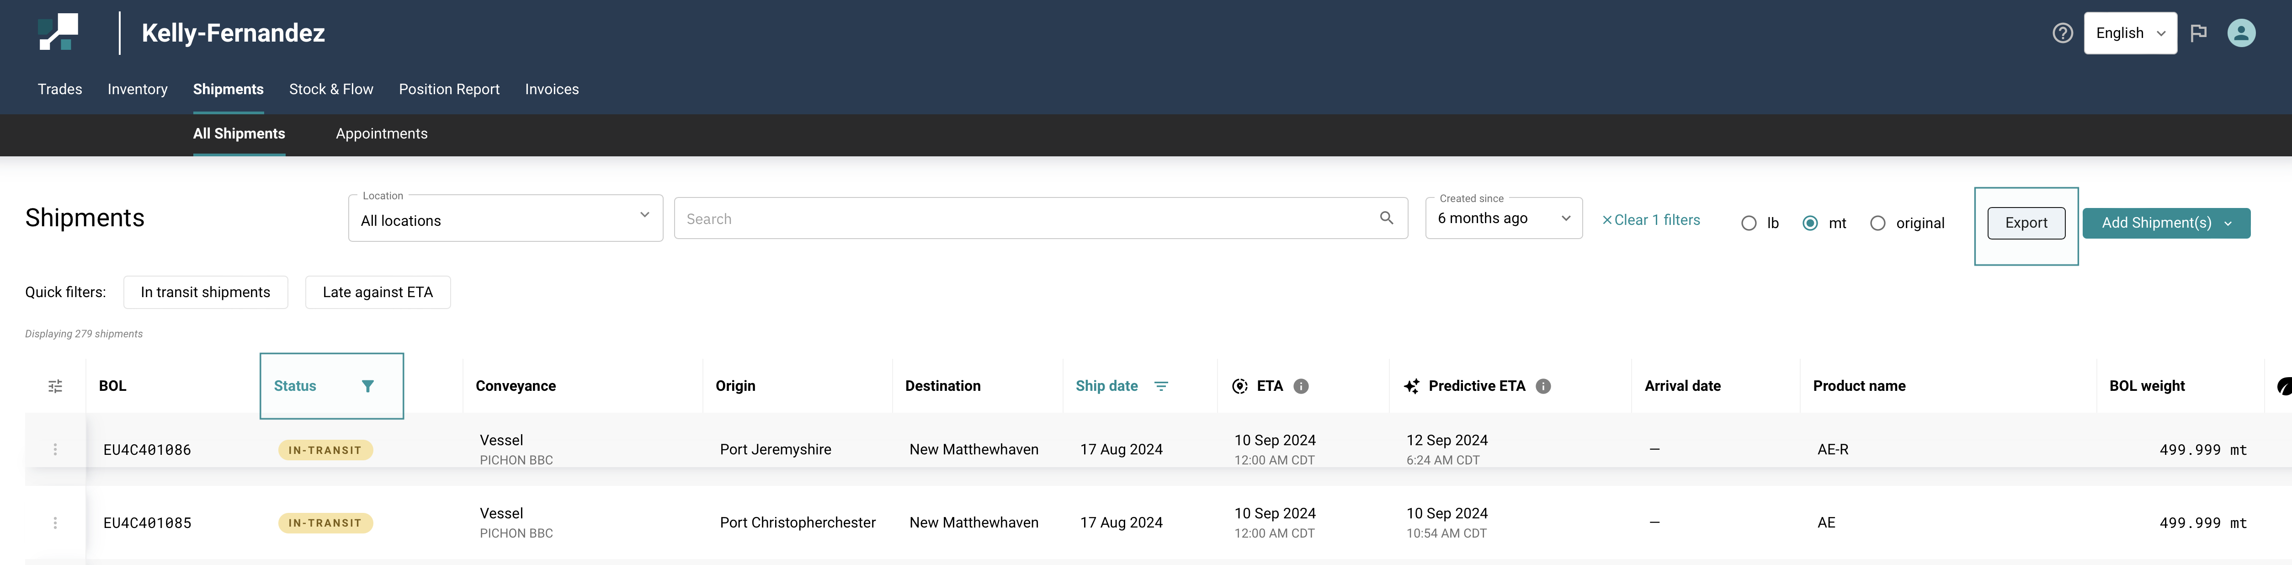Click the Export button
The image size is (2292, 565).
click(2026, 224)
